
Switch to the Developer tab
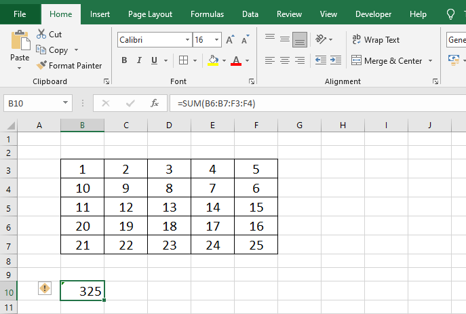coord(373,14)
